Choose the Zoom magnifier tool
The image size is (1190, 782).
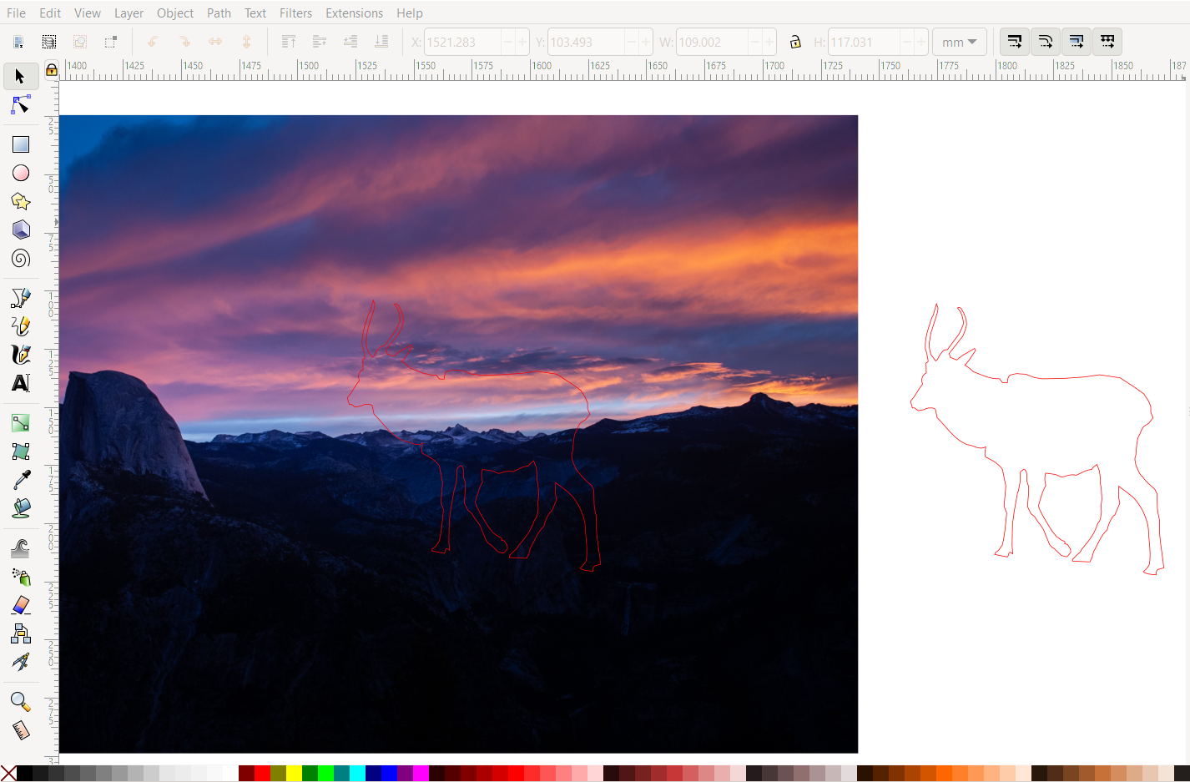(x=21, y=702)
